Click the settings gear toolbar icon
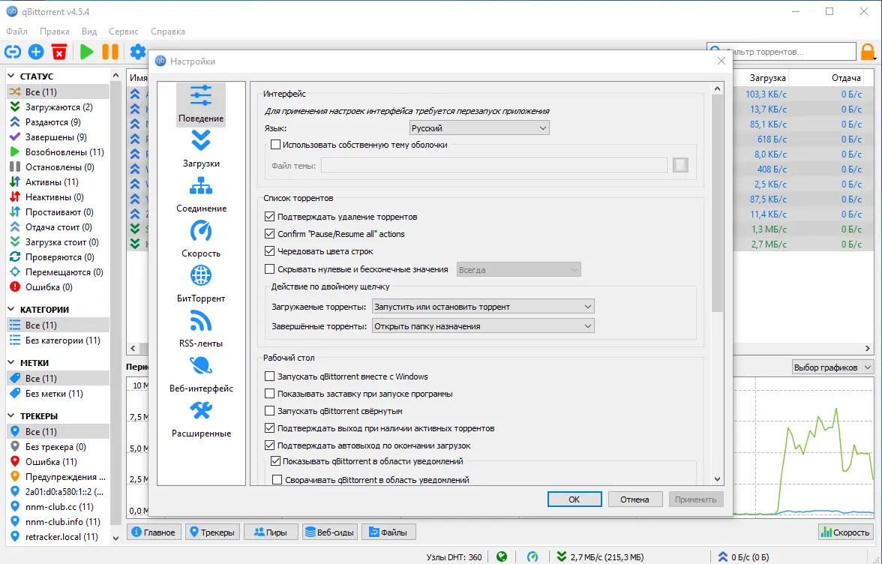Image resolution: width=882 pixels, height=564 pixels. [138, 52]
